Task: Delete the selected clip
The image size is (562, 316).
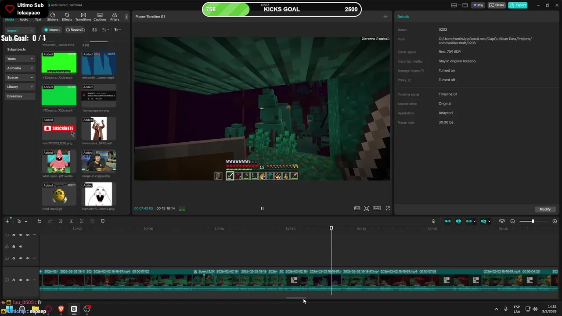Action: click(x=92, y=221)
